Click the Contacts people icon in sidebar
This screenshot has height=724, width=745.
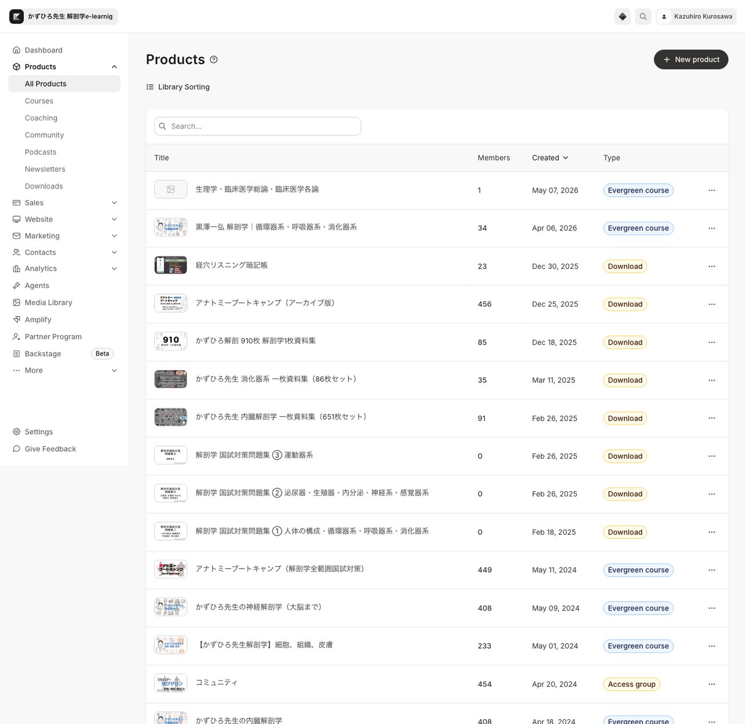point(16,252)
